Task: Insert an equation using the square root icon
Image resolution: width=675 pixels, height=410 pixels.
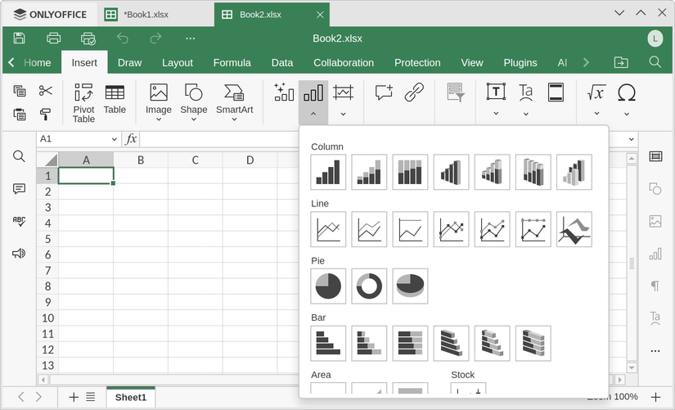Action: pos(596,92)
